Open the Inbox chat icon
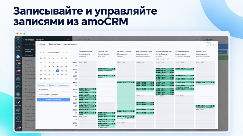The height and width of the screenshot is (136, 243). pos(18,65)
